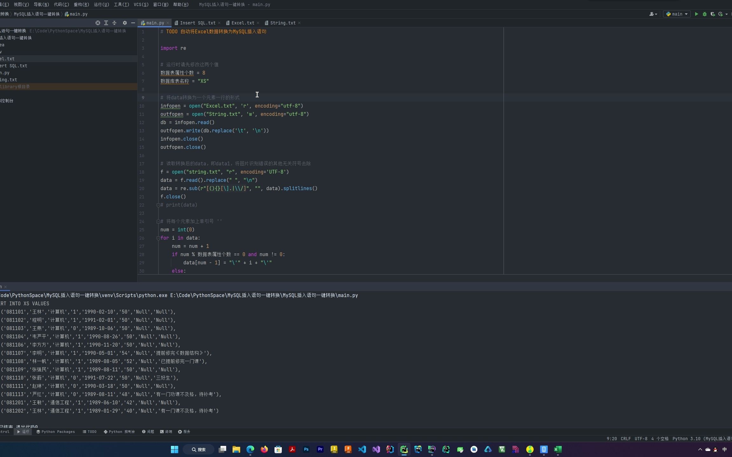Open the Python 控制台 tool window
This screenshot has height=457, width=732.
pos(119,432)
